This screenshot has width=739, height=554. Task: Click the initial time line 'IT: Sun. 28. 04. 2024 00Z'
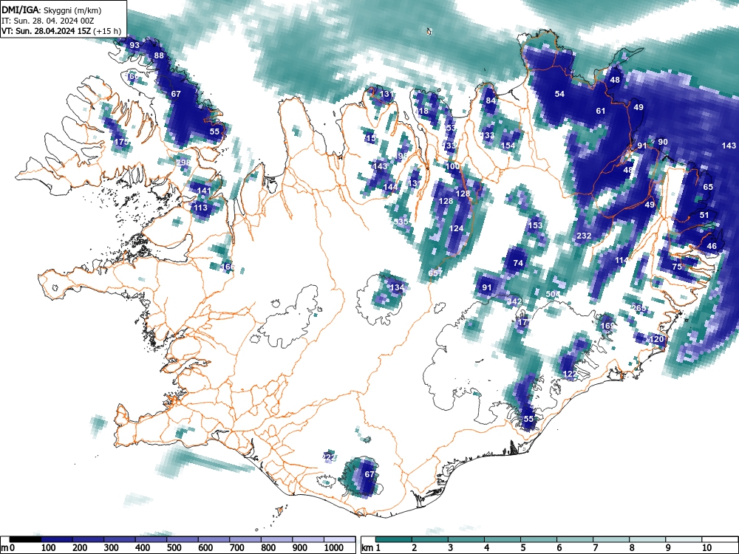tap(48, 21)
